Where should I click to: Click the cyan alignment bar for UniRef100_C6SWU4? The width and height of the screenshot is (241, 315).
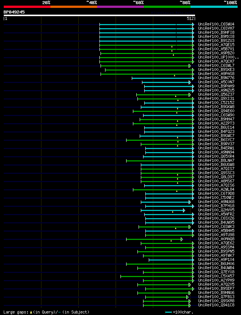147,24
